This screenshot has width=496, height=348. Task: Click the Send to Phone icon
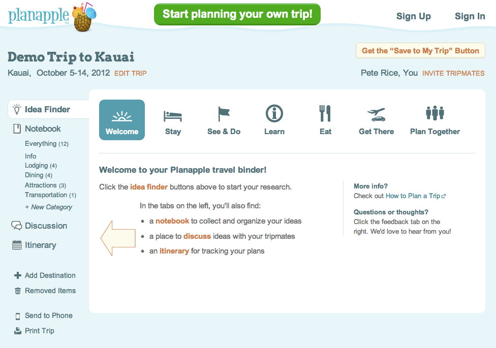click(x=18, y=316)
